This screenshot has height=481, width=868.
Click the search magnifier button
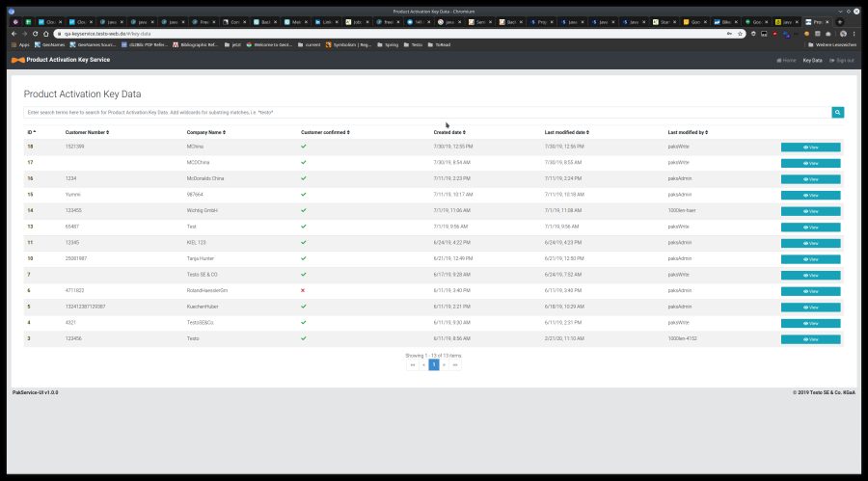838,113
